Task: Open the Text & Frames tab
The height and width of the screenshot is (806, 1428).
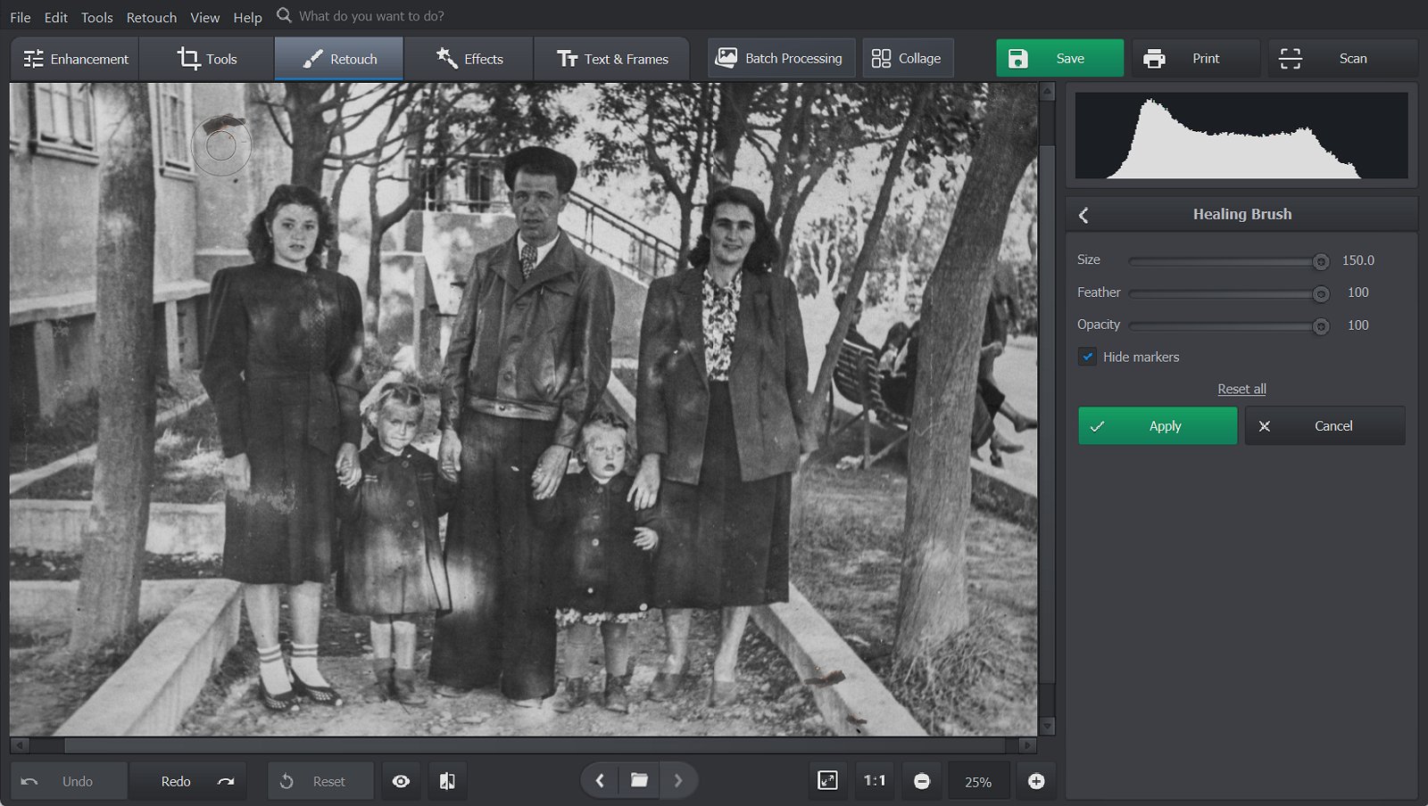Action: point(612,59)
